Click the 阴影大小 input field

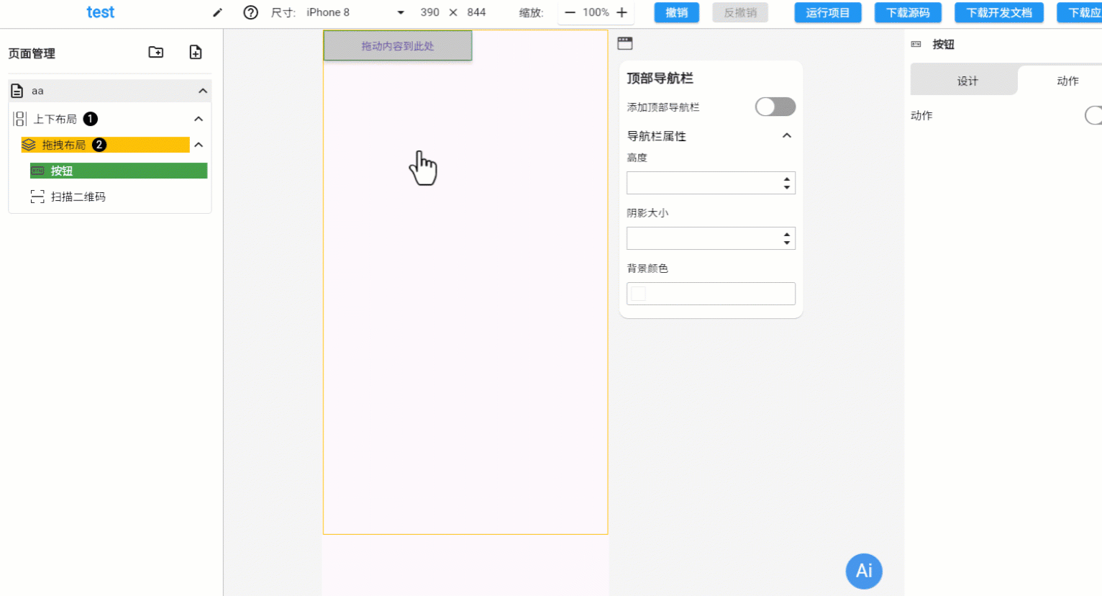711,238
